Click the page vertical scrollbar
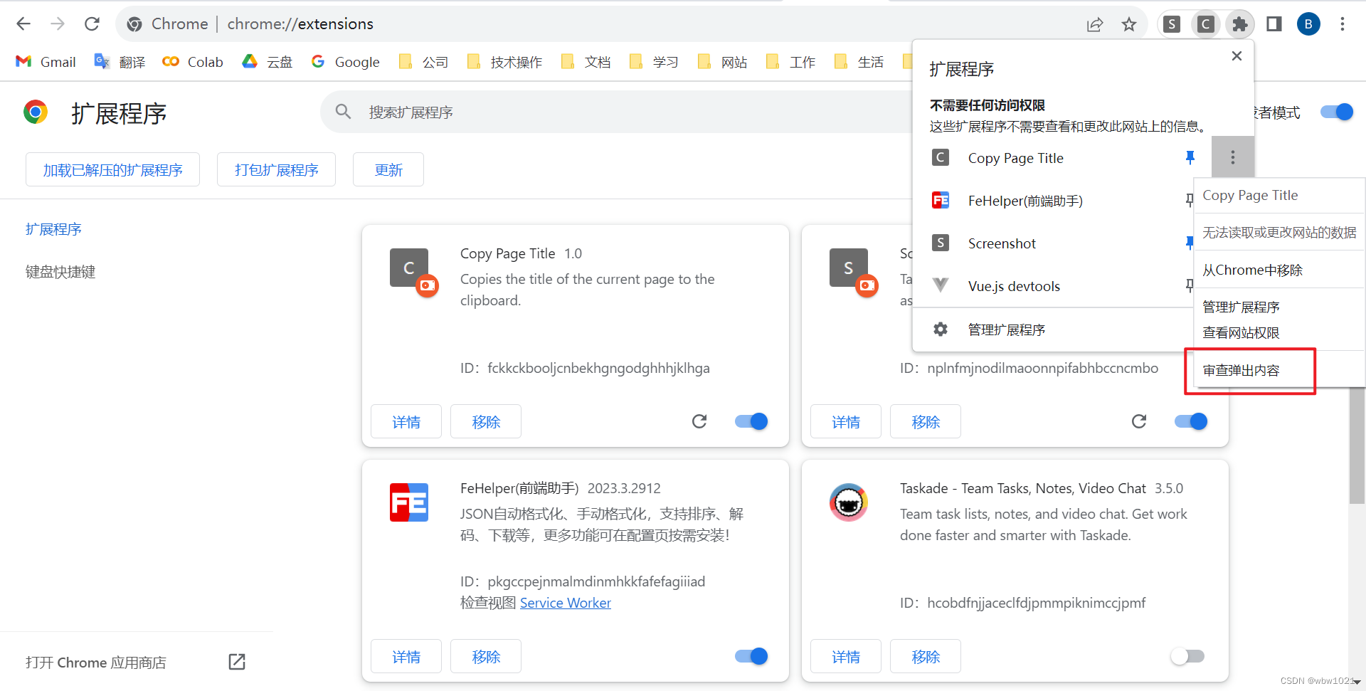This screenshot has width=1366, height=691. 1357,447
